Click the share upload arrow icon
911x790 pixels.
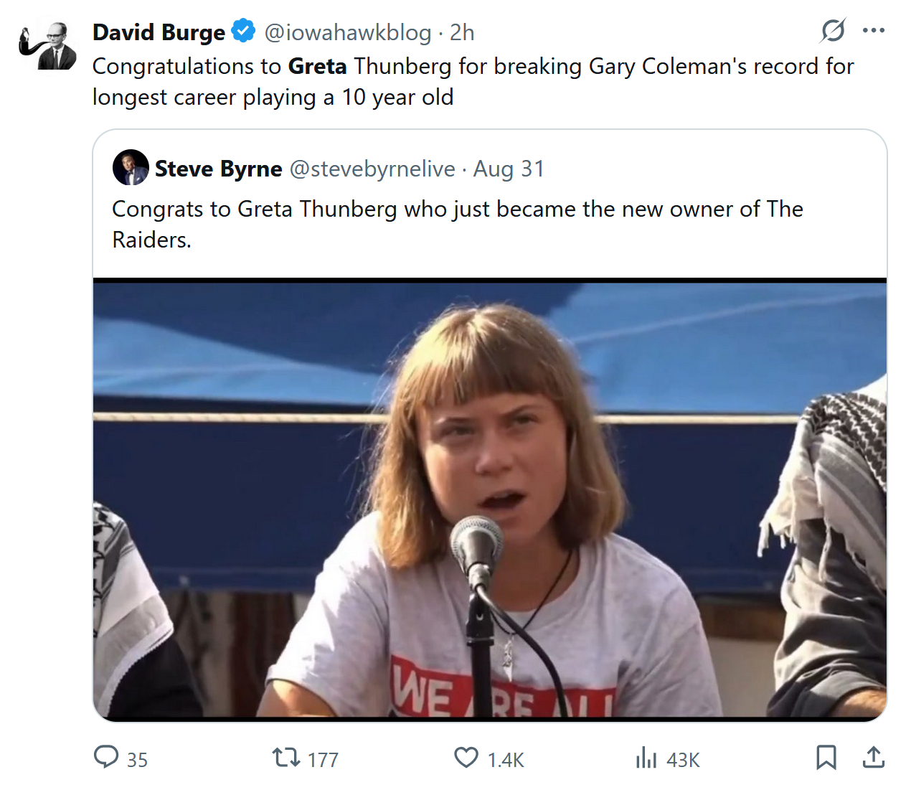click(873, 757)
